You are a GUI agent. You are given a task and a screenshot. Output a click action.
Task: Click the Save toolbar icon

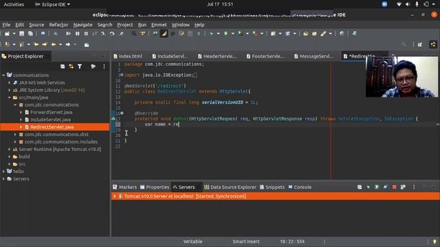[x=21, y=34]
